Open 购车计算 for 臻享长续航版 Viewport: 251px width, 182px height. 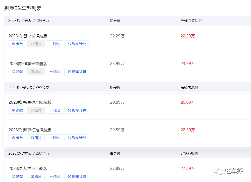[x=77, y=72]
